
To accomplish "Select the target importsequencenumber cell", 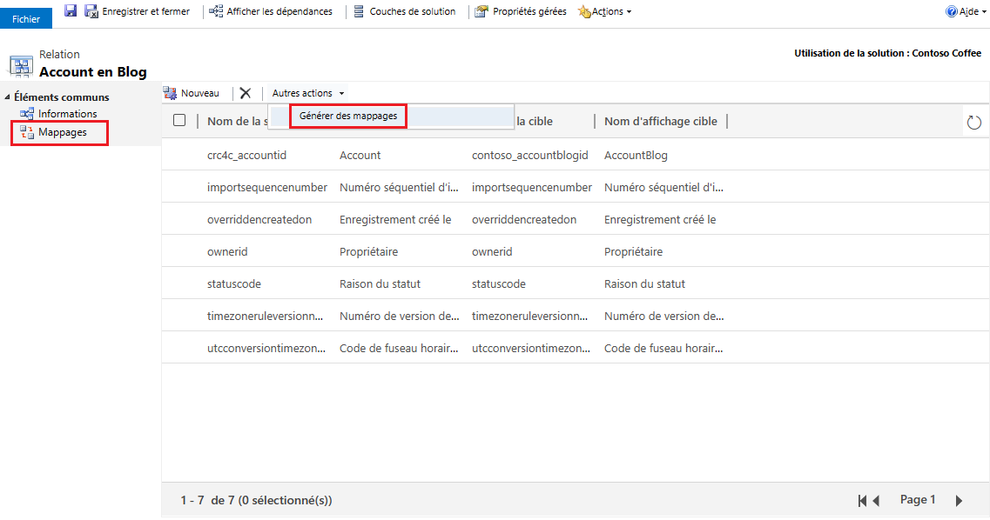I will click(532, 188).
